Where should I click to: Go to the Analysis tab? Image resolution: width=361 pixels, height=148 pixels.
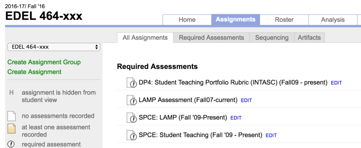(332, 20)
